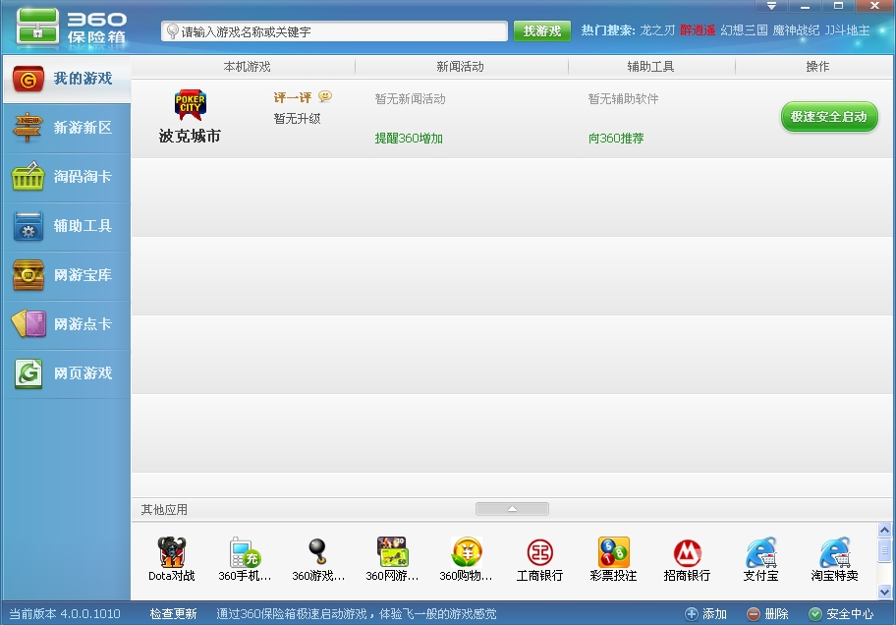Image resolution: width=896 pixels, height=625 pixels.
Task: Open the 360网游 app icon
Action: click(392, 552)
